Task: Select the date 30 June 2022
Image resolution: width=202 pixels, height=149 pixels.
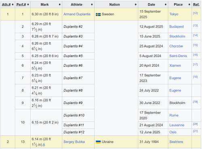Action: tap(150, 103)
